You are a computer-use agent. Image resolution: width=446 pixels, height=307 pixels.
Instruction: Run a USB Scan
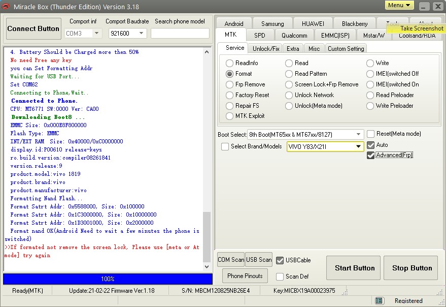pos(259,260)
